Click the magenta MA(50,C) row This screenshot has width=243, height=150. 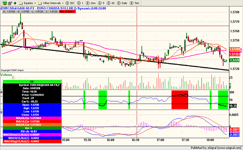coord(32,118)
